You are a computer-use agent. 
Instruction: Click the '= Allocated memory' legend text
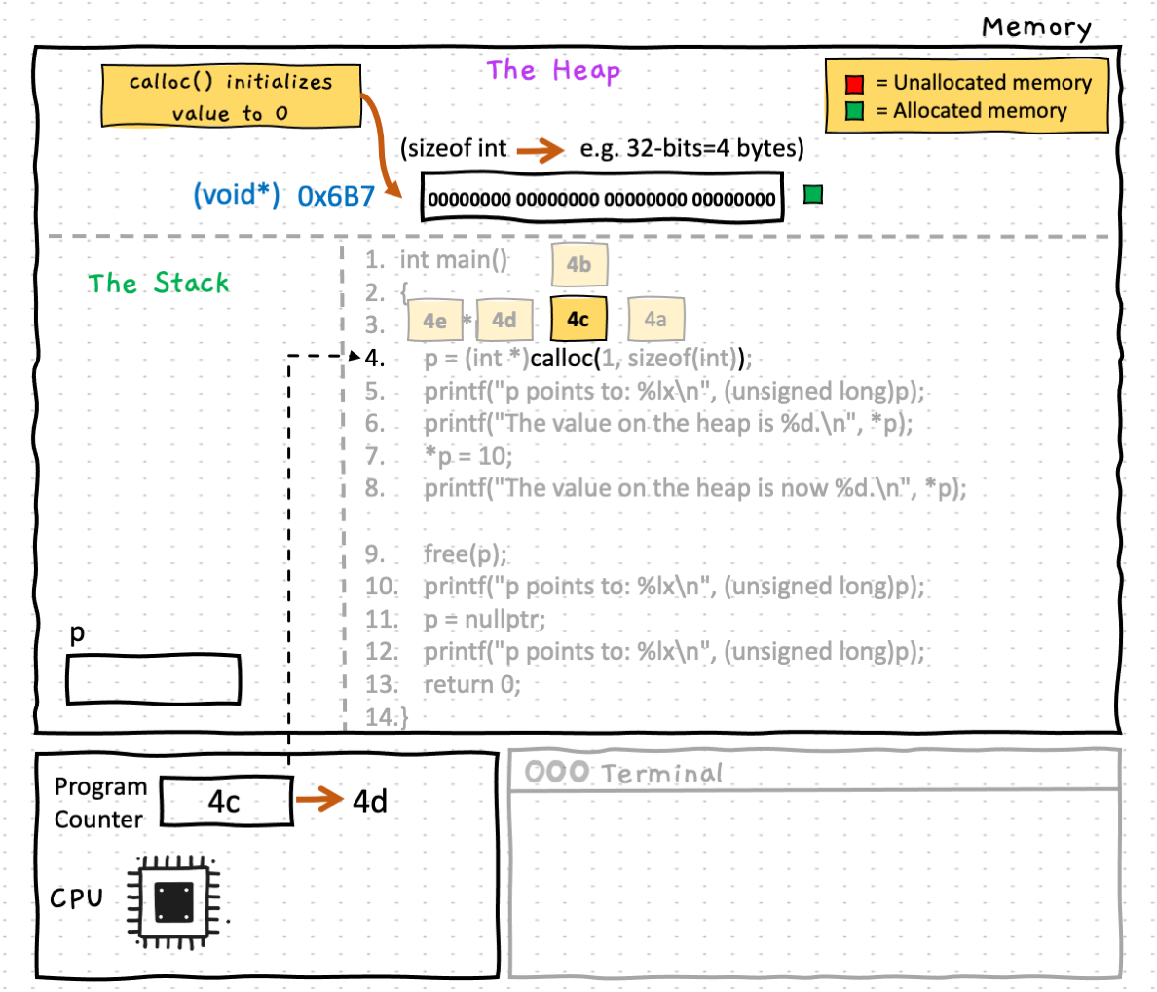tap(971, 111)
